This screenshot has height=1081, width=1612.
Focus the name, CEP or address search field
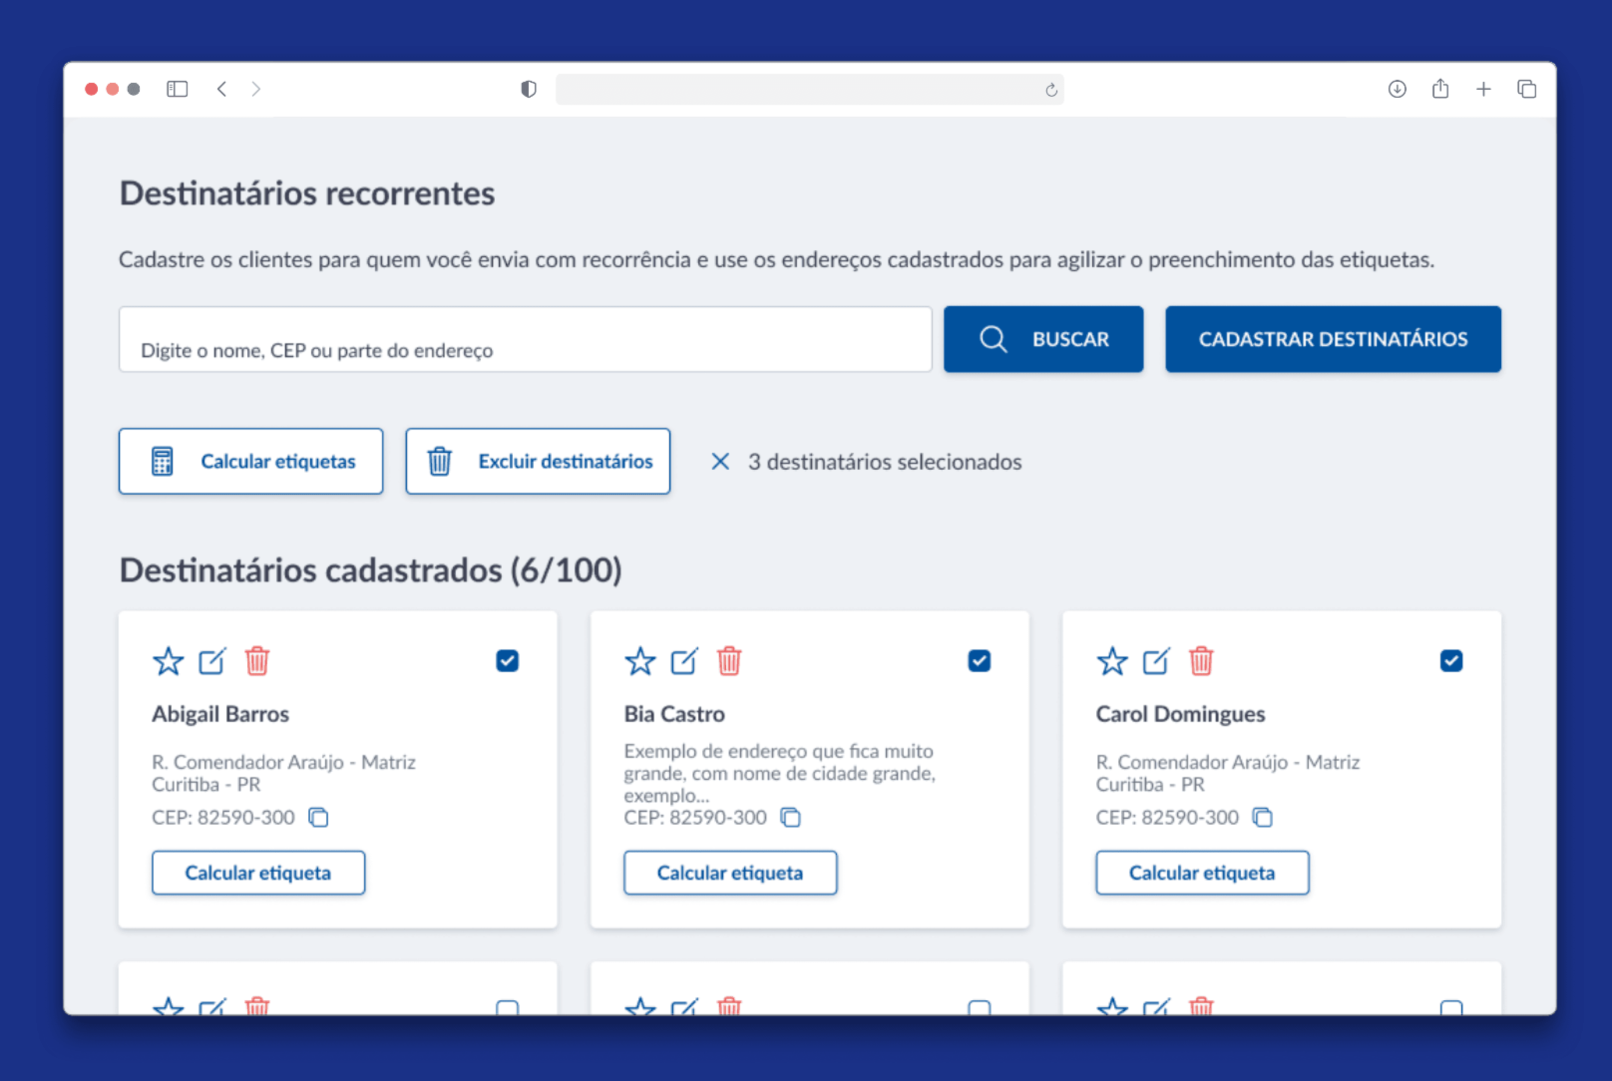[525, 340]
